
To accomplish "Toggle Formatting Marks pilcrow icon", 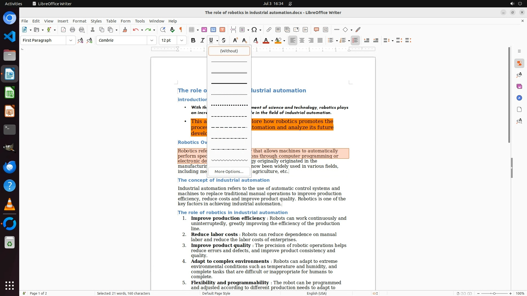I will [181, 30].
